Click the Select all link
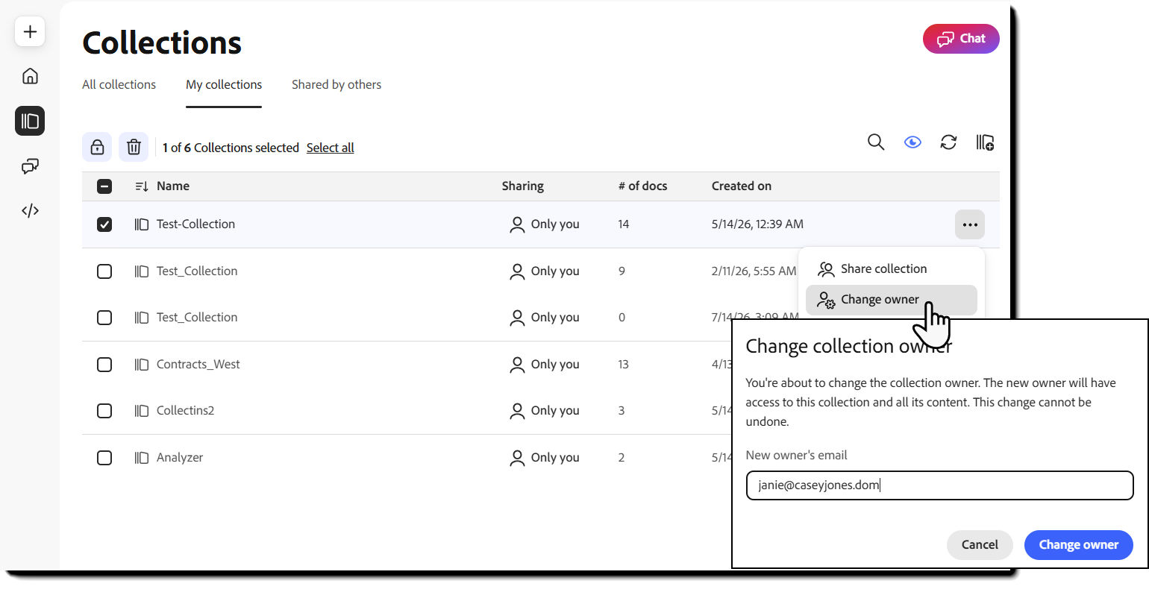Screen dimensions: 1149x604 (x=330, y=148)
